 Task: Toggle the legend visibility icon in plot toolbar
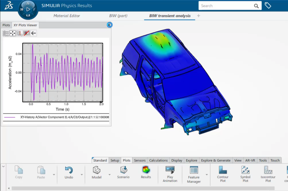point(26,33)
